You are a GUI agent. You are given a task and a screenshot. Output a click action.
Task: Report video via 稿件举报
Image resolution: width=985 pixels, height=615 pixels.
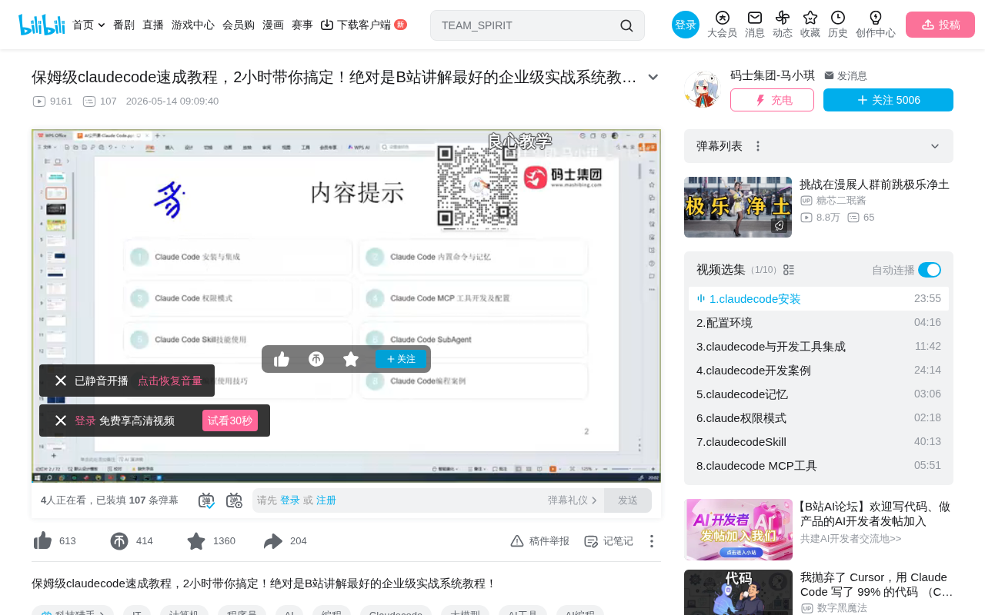540,541
